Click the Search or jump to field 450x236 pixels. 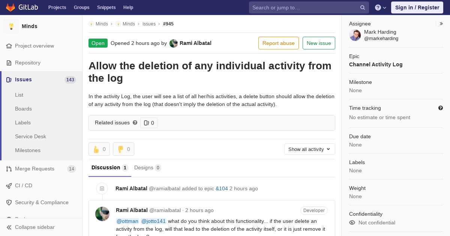coord(309,7)
